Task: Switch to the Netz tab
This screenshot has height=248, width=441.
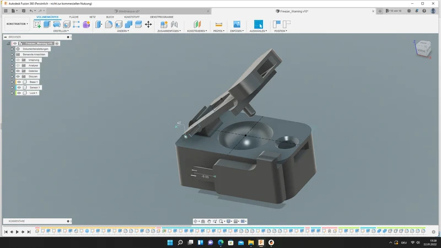Action: click(93, 17)
